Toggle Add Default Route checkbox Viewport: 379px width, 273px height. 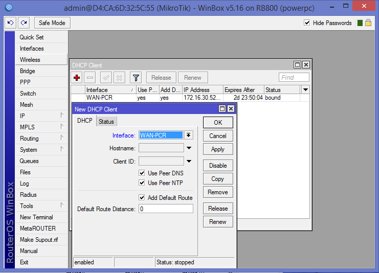click(142, 197)
